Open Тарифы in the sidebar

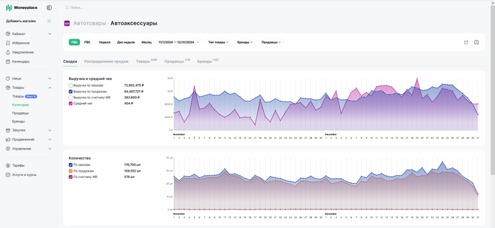(x=18, y=165)
